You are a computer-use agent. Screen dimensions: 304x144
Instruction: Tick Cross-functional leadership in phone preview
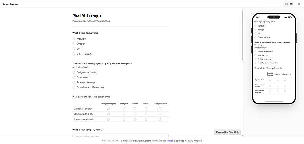[x=255, y=63]
